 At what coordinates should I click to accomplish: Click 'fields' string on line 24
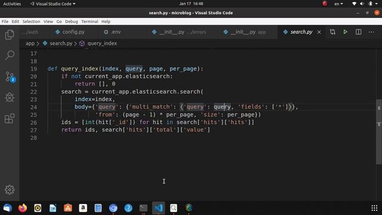(x=251, y=107)
